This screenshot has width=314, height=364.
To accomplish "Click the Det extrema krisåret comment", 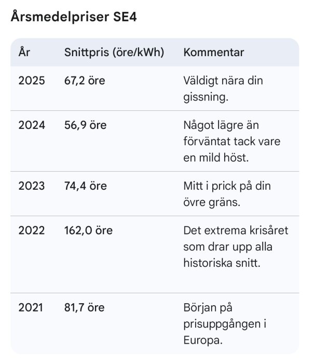I will 236,247.
